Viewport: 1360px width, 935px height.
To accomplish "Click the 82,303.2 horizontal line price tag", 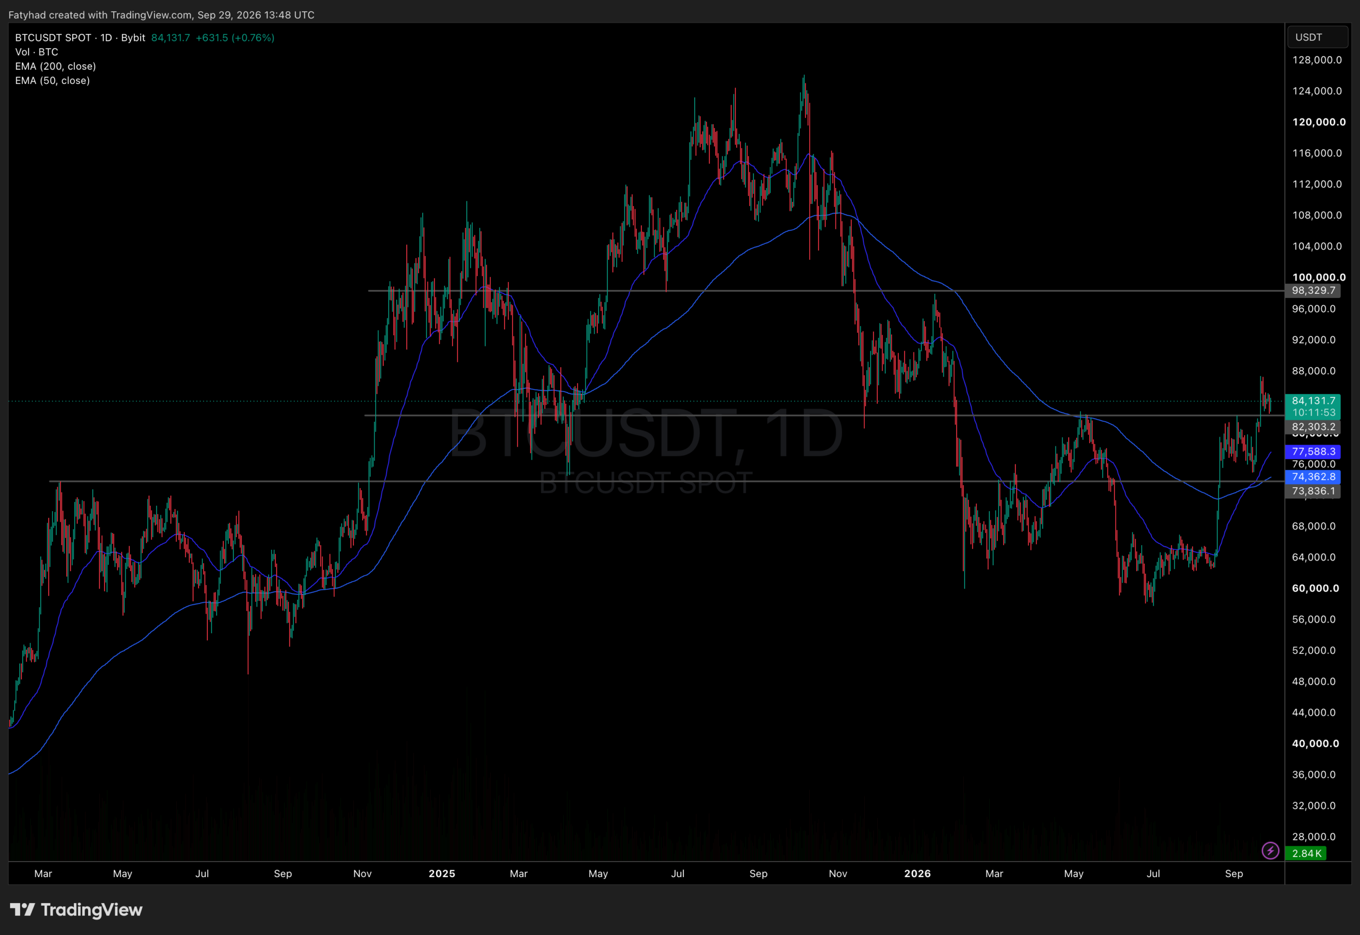I will (1313, 427).
